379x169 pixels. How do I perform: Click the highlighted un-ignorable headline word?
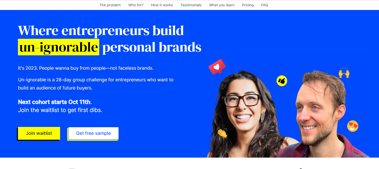click(x=59, y=47)
